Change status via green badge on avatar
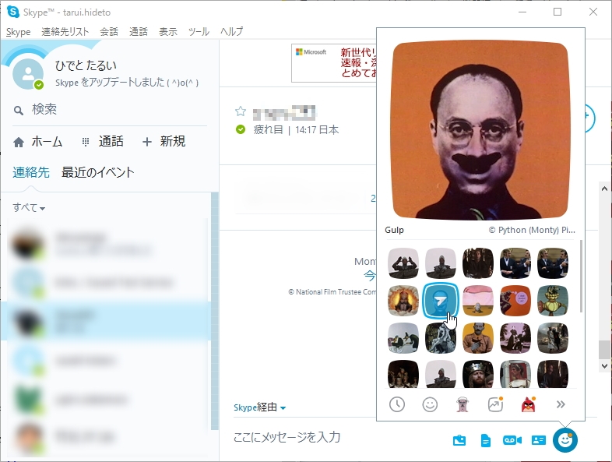 coord(39,85)
